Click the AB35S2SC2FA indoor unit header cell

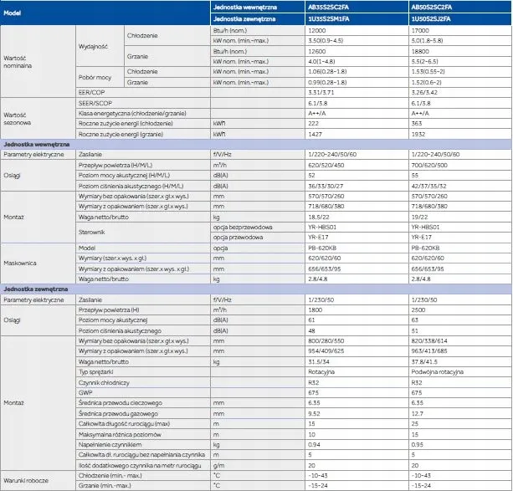pos(357,7)
